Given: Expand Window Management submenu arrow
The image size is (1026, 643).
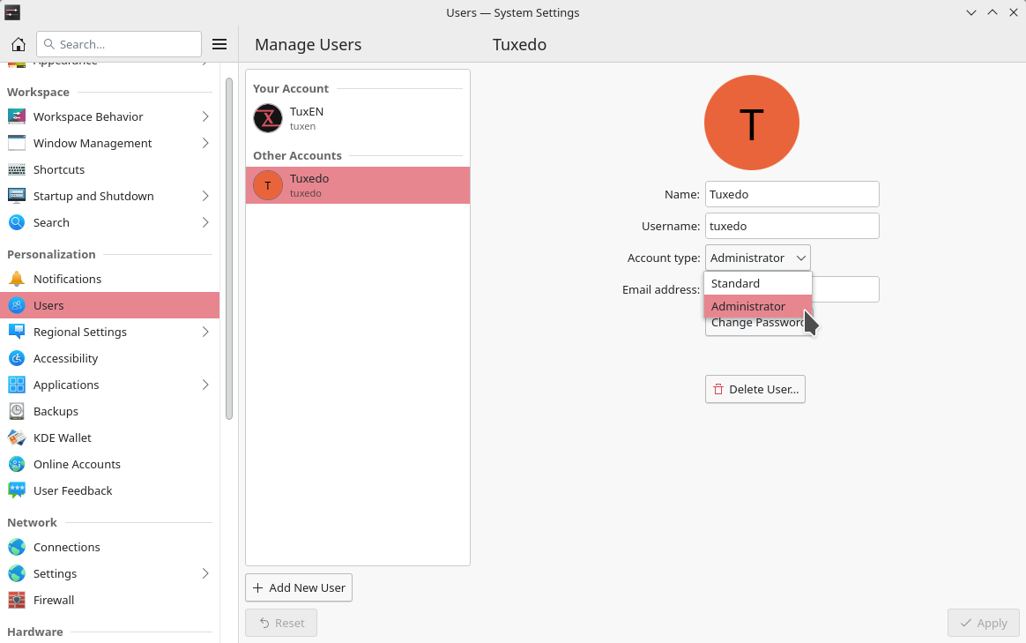Looking at the screenshot, I should click(205, 143).
